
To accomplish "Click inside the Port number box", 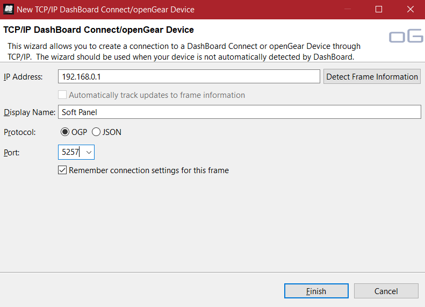I will pos(71,153).
